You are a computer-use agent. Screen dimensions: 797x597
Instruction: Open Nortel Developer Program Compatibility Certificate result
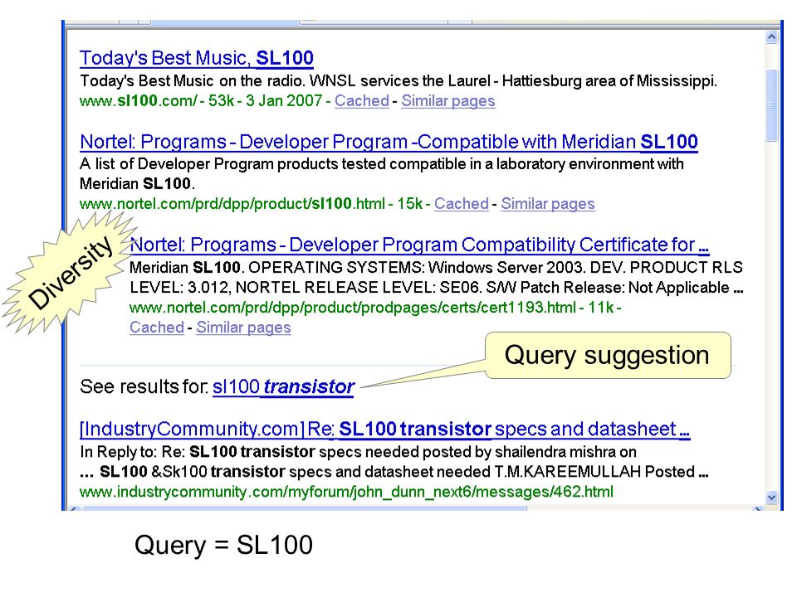tap(419, 245)
